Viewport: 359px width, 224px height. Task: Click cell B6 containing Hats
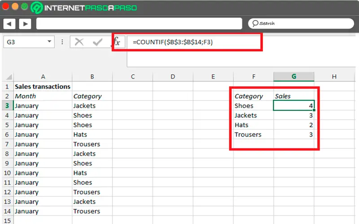(x=92, y=135)
